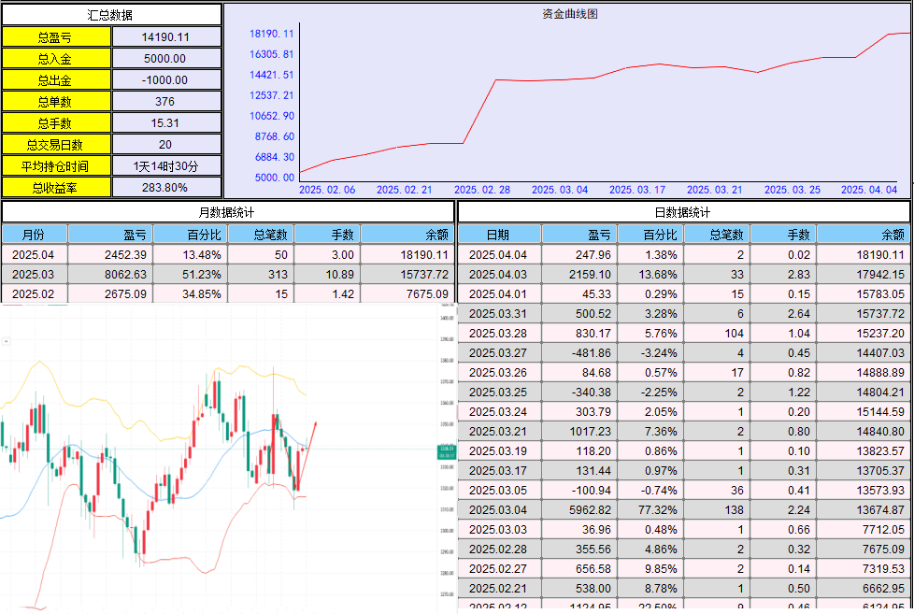Select the 2025.03.03 daily row date

pyautogui.click(x=498, y=530)
